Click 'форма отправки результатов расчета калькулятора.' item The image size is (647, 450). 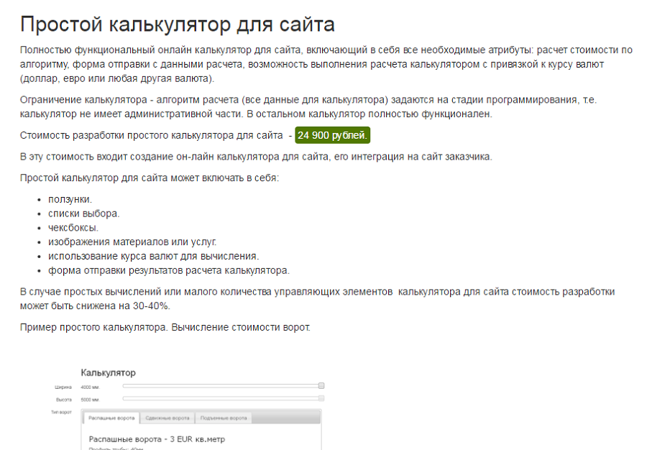point(169,270)
